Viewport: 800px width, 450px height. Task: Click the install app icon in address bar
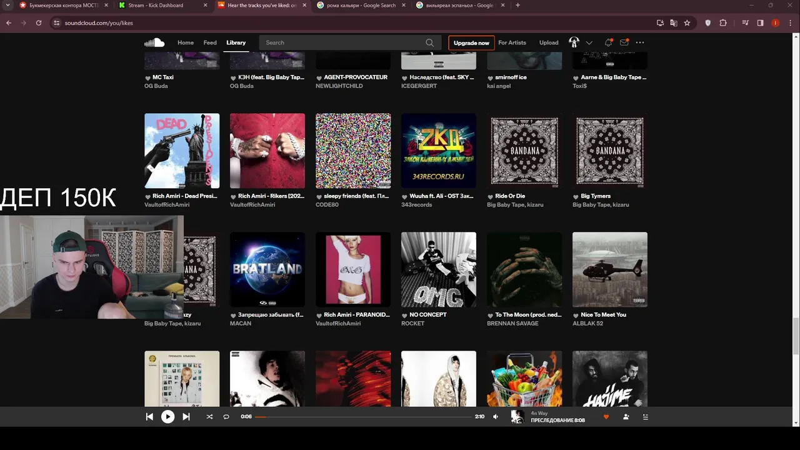click(660, 22)
